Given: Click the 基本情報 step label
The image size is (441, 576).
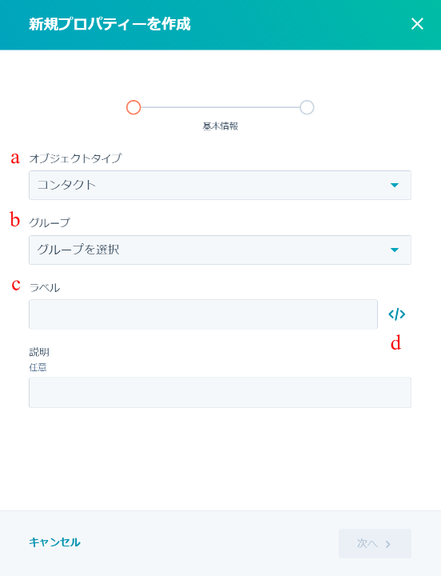Looking at the screenshot, I should 220,126.
